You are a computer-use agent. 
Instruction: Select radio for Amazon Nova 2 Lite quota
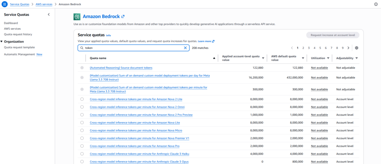[82, 99]
